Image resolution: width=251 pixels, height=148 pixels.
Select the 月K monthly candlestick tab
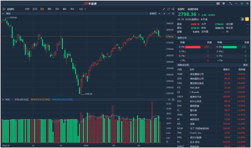tap(57, 9)
